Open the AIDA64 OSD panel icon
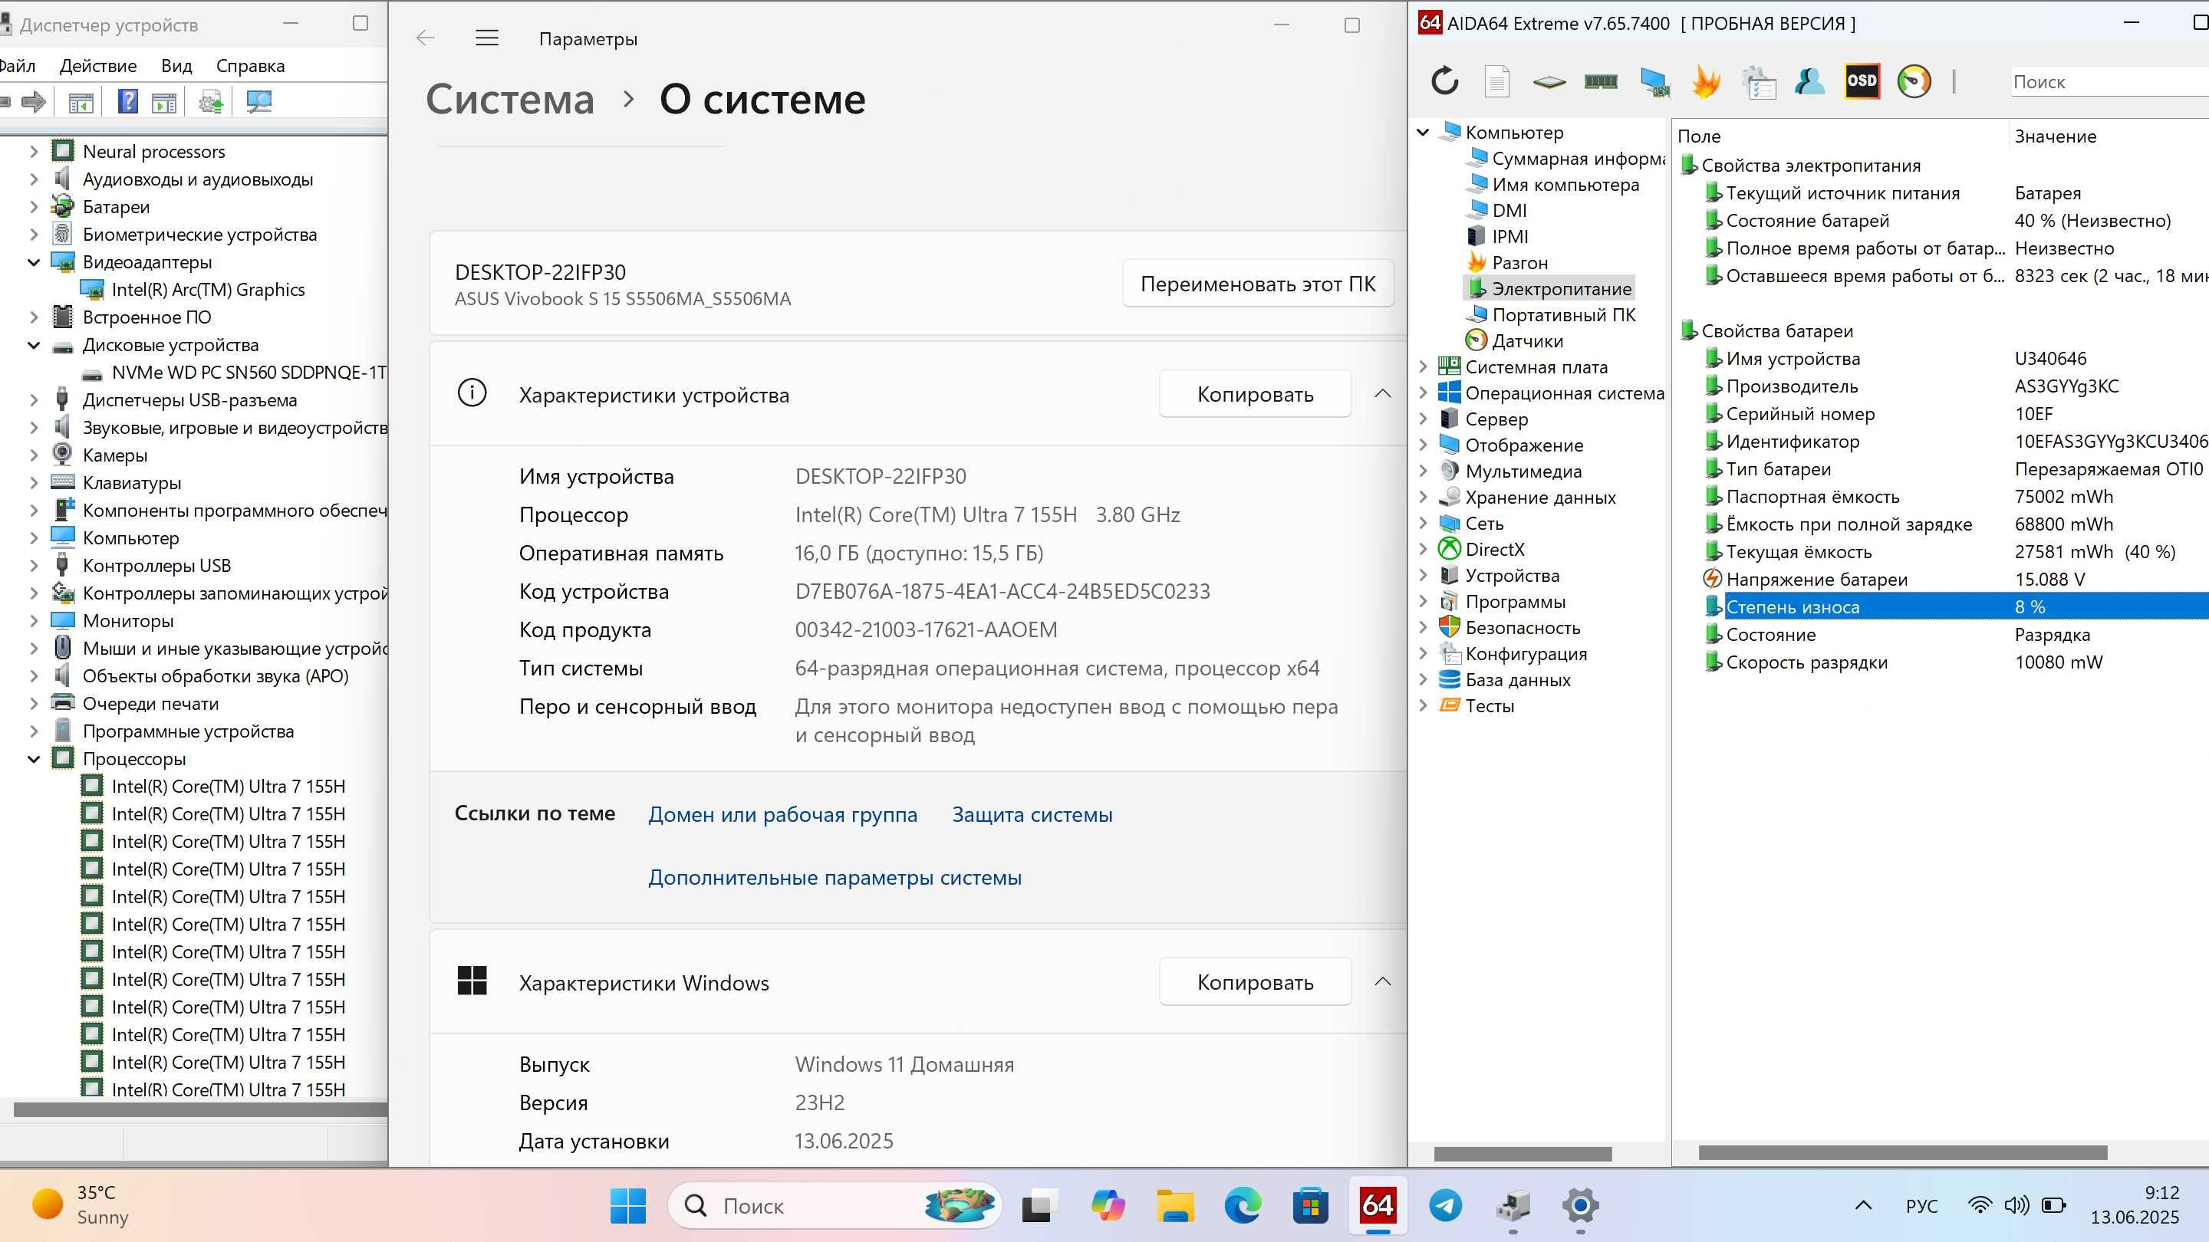2209x1242 pixels. pos(1862,81)
